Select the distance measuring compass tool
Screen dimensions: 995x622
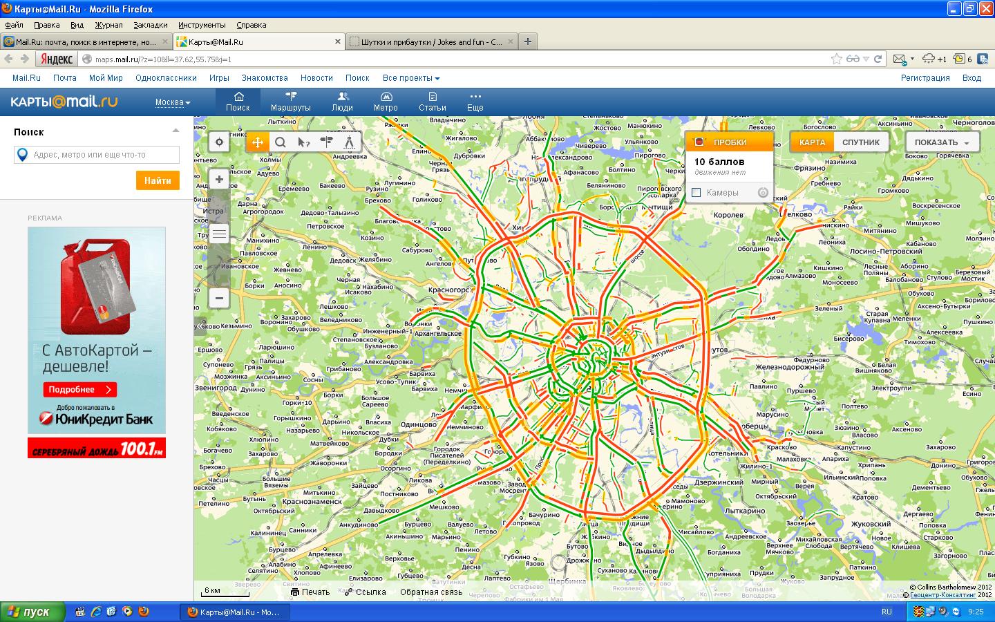[x=350, y=142]
